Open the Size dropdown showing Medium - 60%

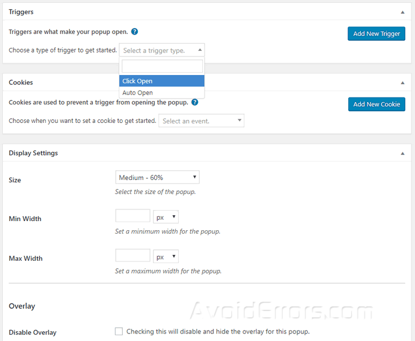[157, 177]
